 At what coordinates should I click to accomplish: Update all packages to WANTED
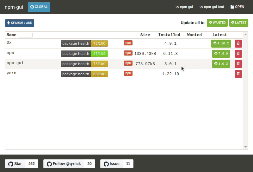(217, 23)
